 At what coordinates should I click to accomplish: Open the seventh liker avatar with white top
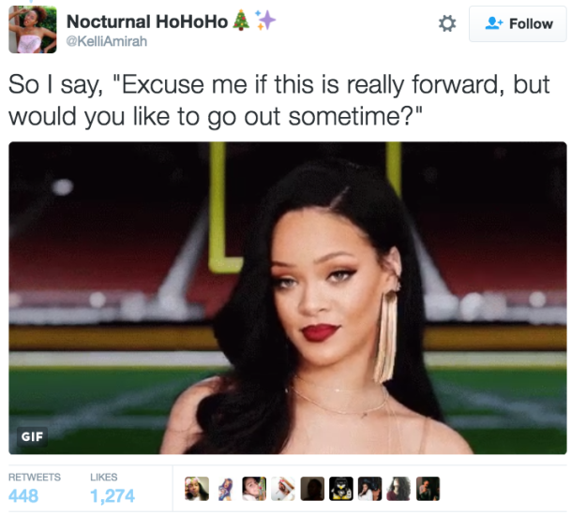click(x=370, y=489)
